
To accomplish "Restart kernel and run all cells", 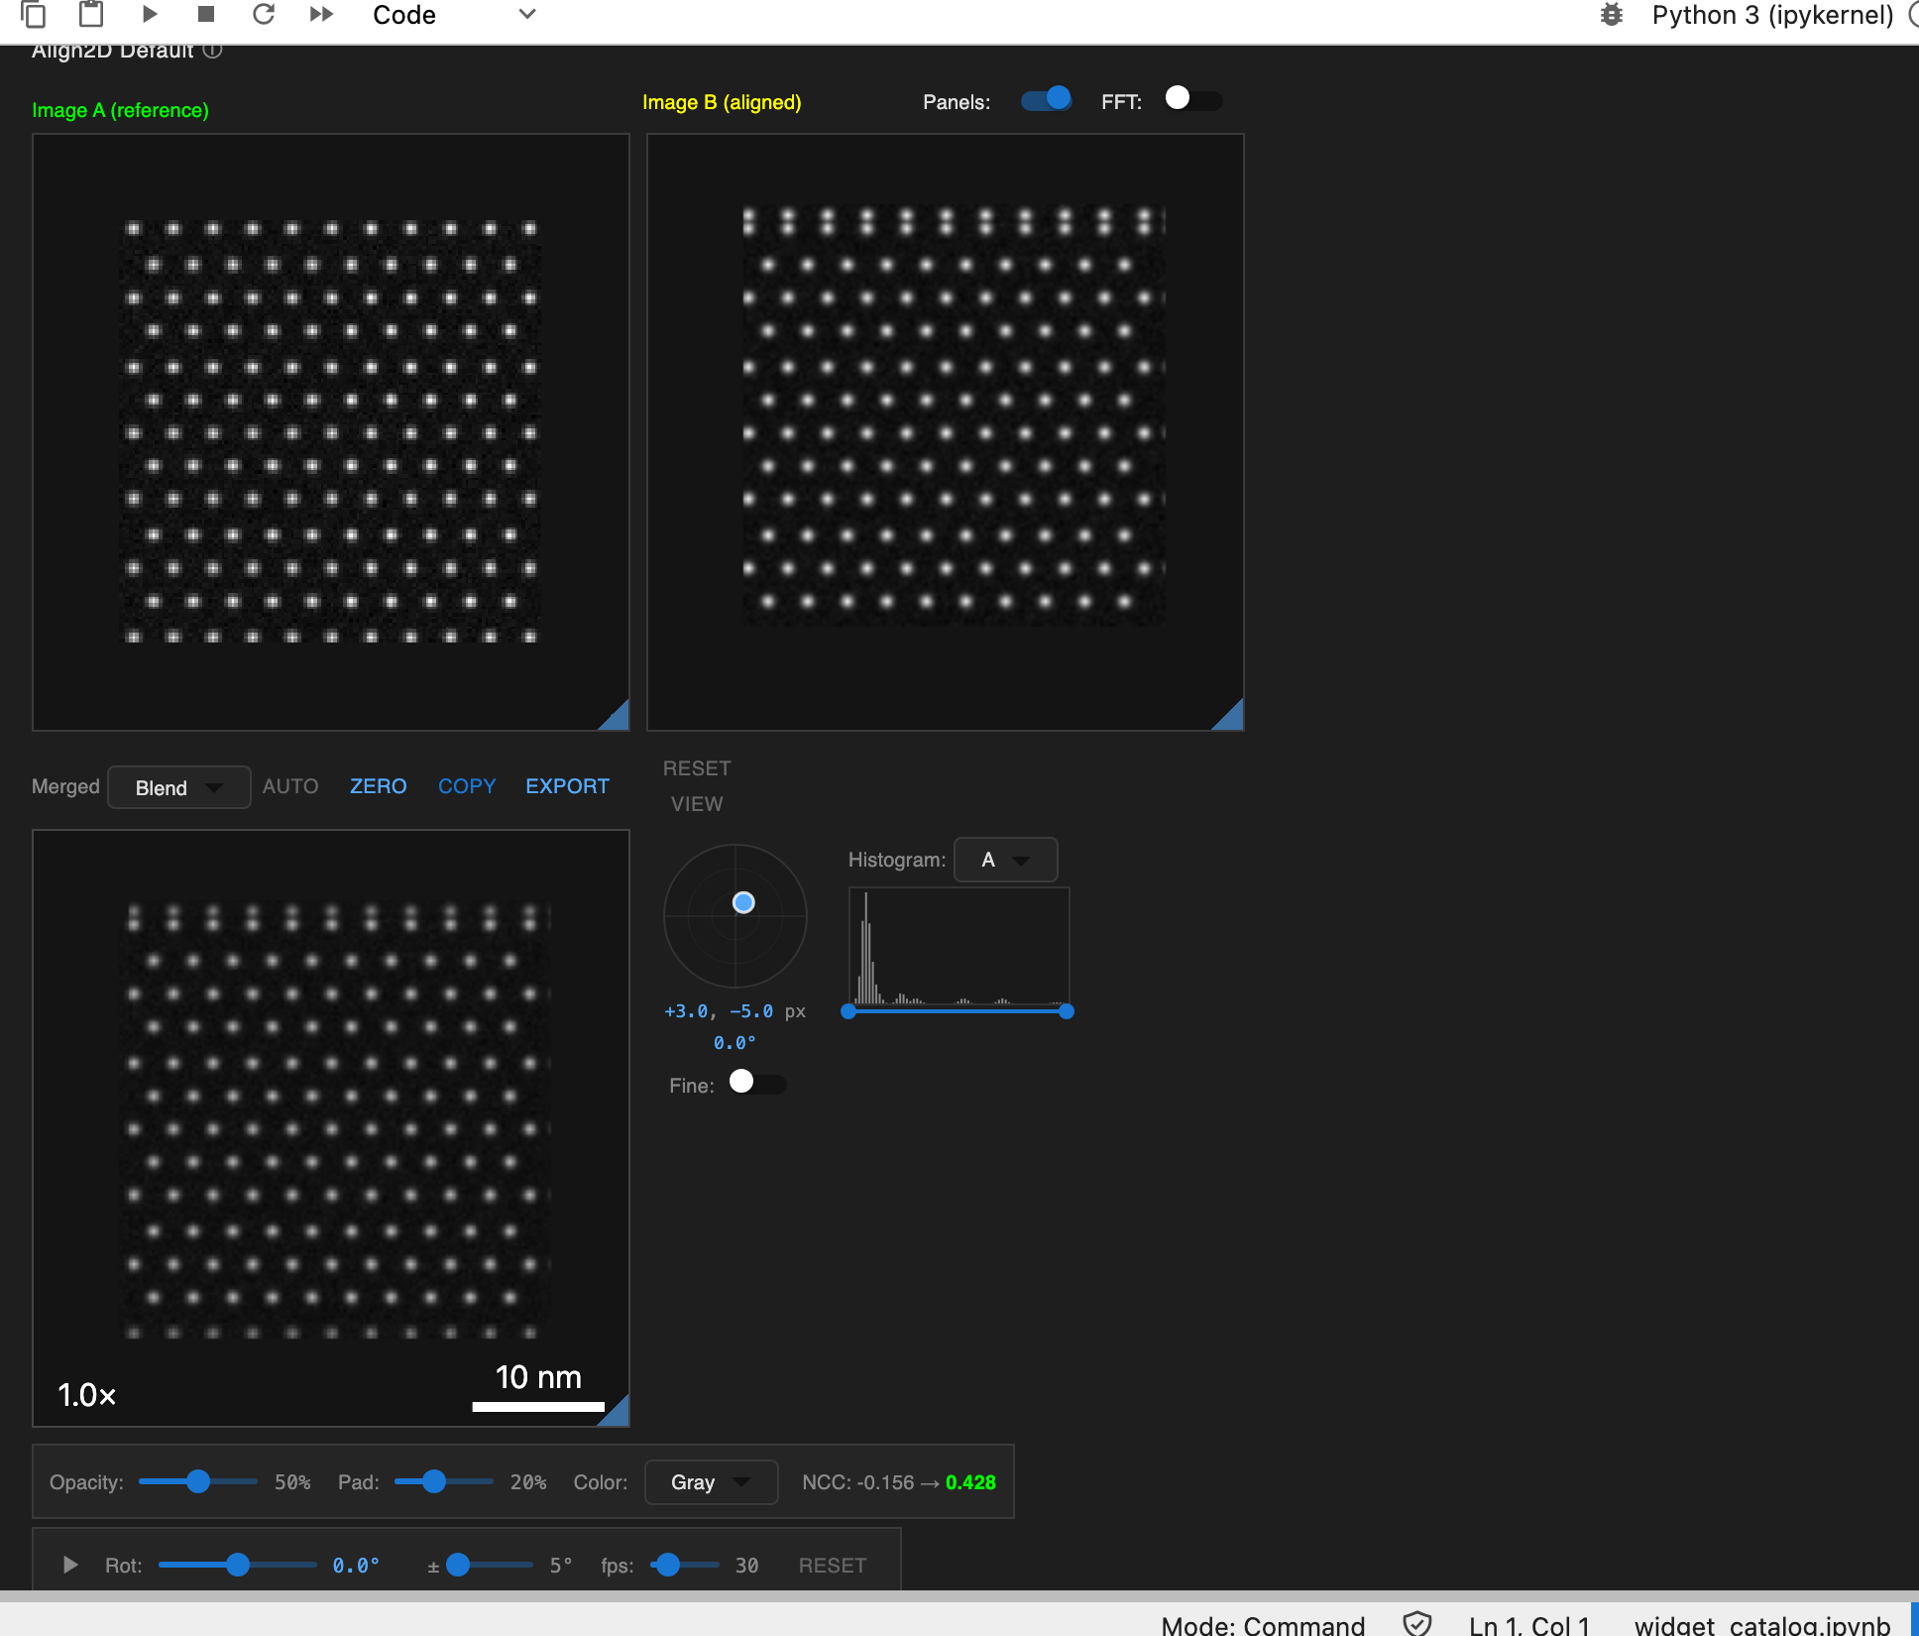I will [x=321, y=14].
